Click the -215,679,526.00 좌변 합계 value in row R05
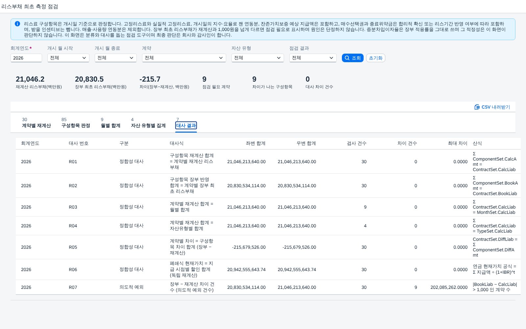 pos(249,247)
